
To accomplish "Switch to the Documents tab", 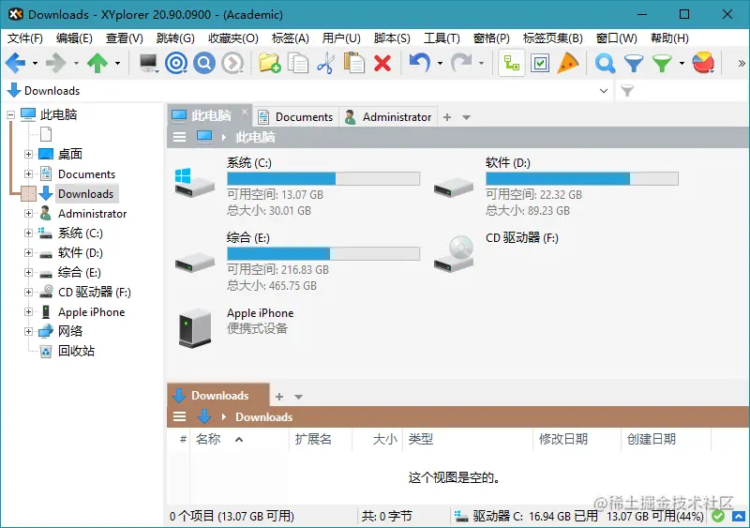I will click(295, 117).
